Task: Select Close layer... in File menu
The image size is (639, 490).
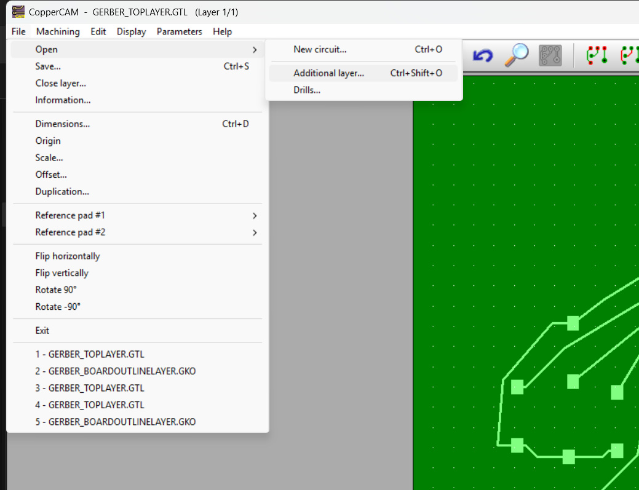Action: click(x=138, y=83)
